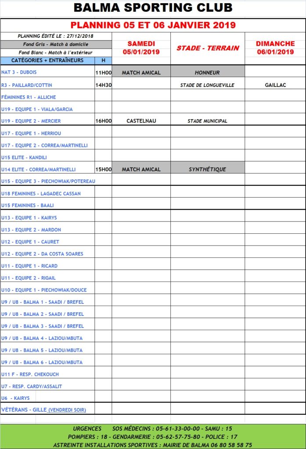Click the STADE - TERRAIN column header
This screenshot has height=449, width=306.
click(x=208, y=48)
